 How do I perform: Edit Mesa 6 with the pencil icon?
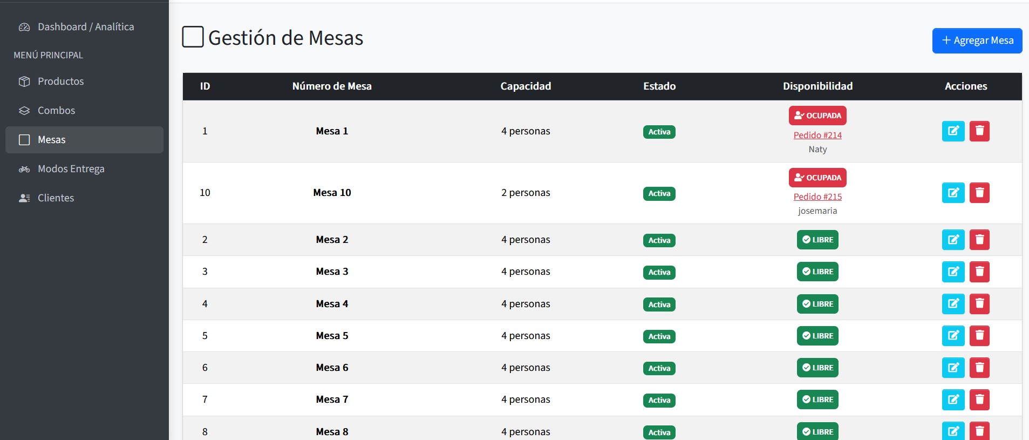coord(953,368)
